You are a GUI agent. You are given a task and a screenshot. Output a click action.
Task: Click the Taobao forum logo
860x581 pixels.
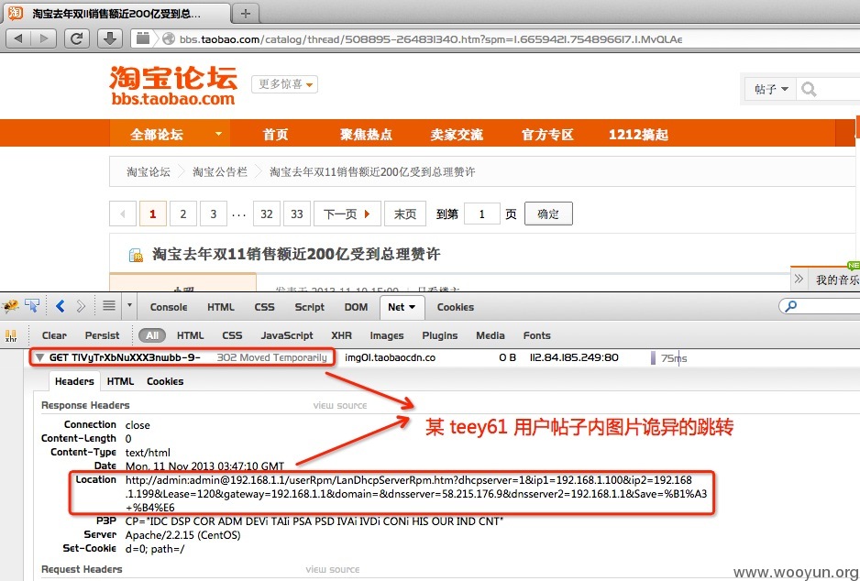click(x=173, y=85)
